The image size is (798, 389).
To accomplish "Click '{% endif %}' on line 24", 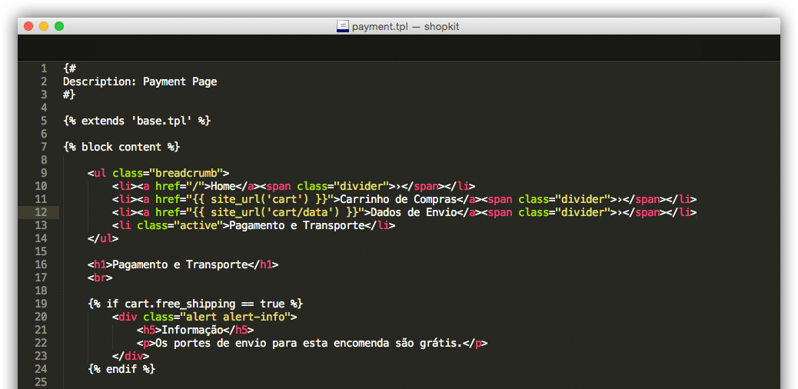I will (x=121, y=369).
